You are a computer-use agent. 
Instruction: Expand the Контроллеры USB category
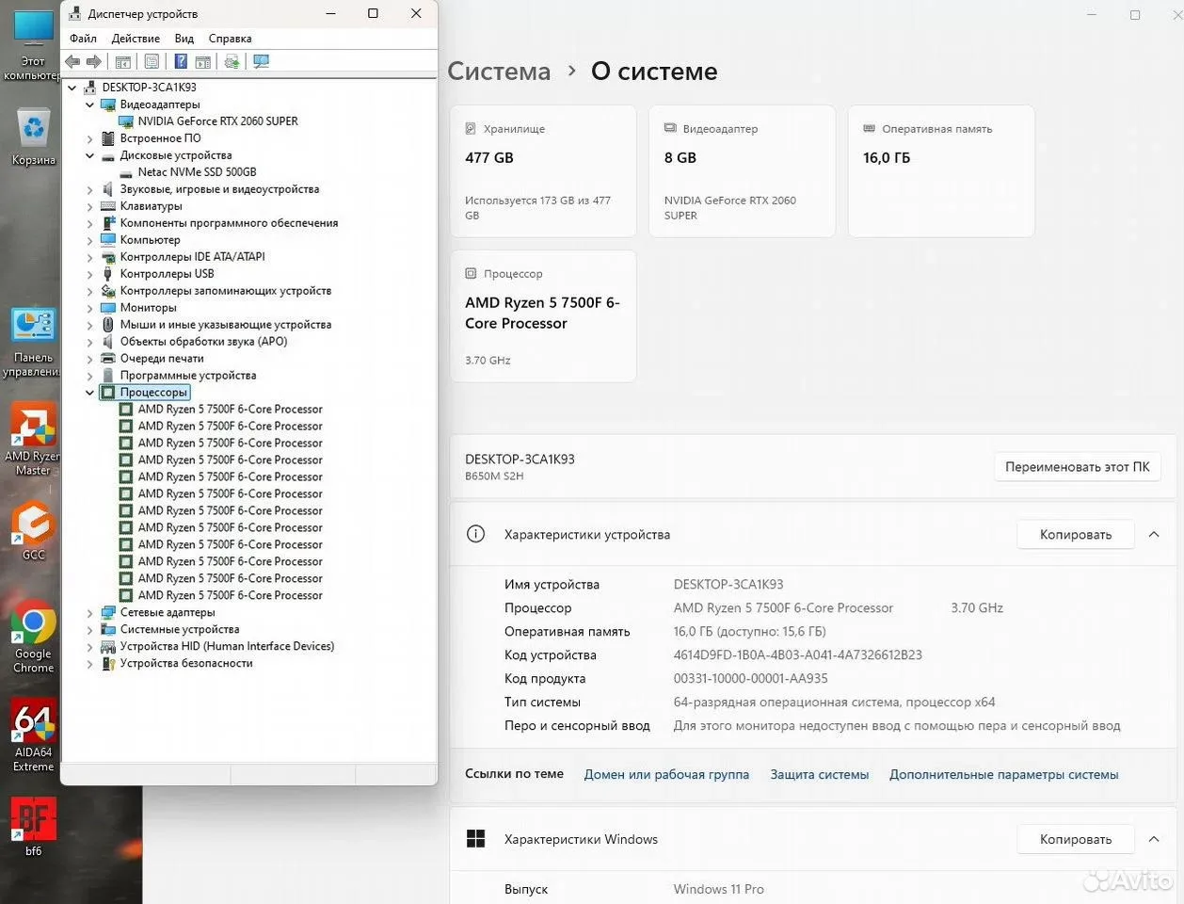pos(90,274)
